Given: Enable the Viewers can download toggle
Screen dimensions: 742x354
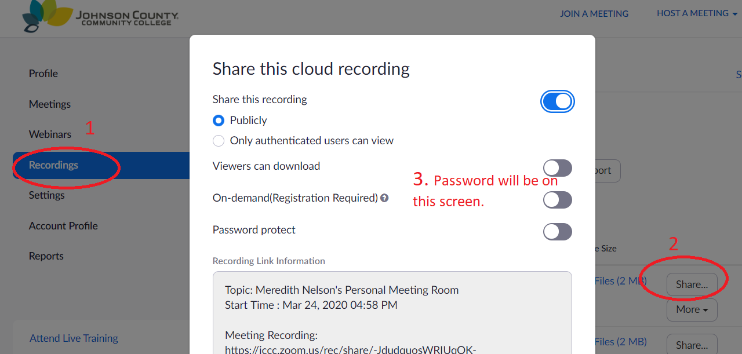Looking at the screenshot, I should (x=557, y=167).
